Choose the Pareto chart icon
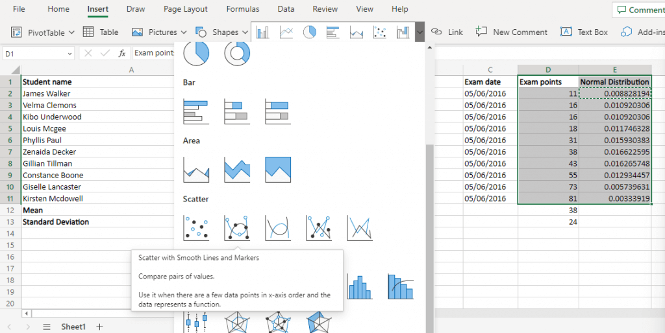 tap(401, 286)
